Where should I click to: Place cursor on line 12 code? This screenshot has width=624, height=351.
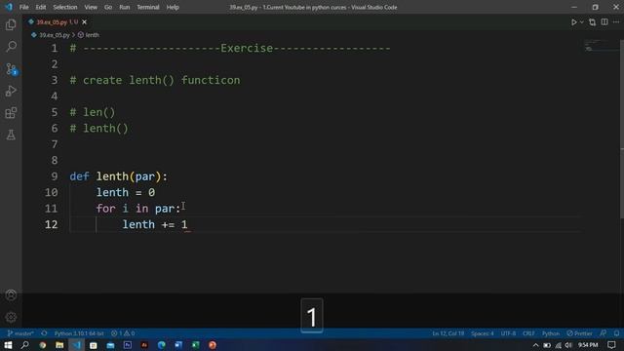tap(155, 225)
